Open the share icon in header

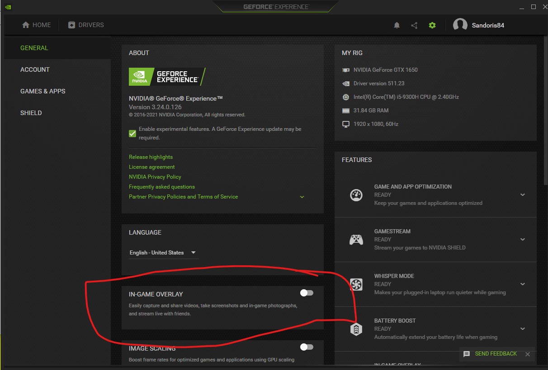click(414, 25)
